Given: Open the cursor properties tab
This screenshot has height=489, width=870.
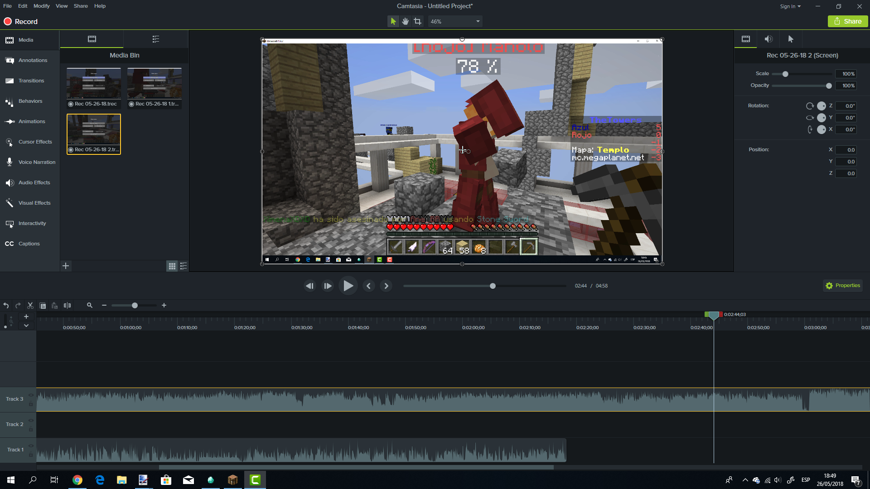Looking at the screenshot, I should point(791,39).
